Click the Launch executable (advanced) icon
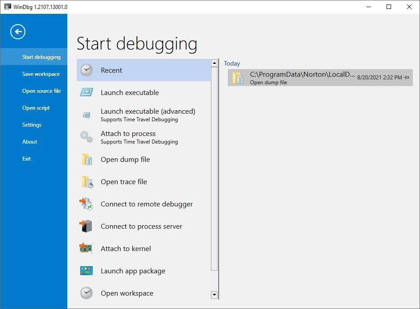Image resolution: width=420 pixels, height=309 pixels. point(86,115)
